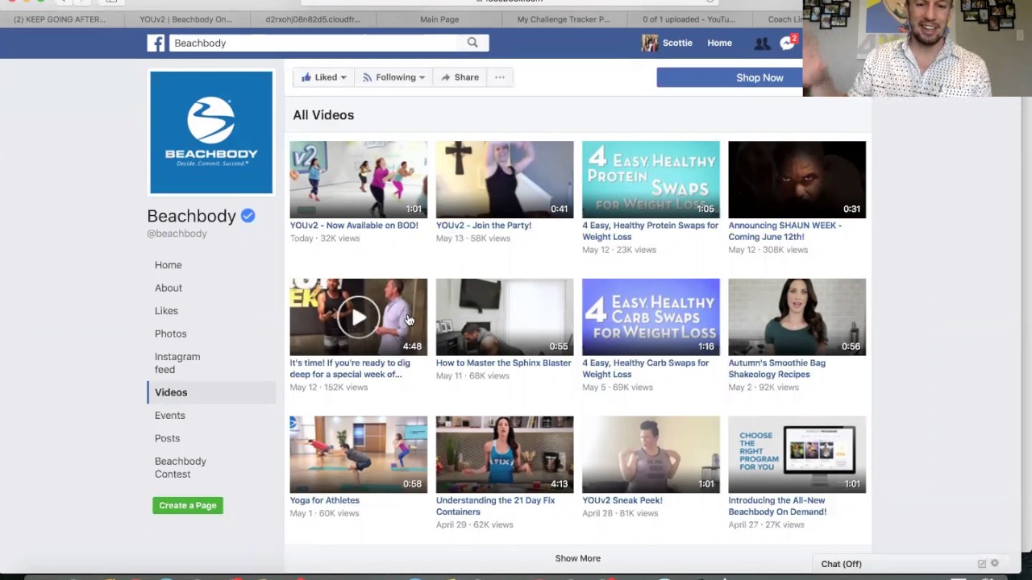This screenshot has width=1032, height=580.
Task: Open Yoga for Athletes video thumbnail
Action: 359,454
